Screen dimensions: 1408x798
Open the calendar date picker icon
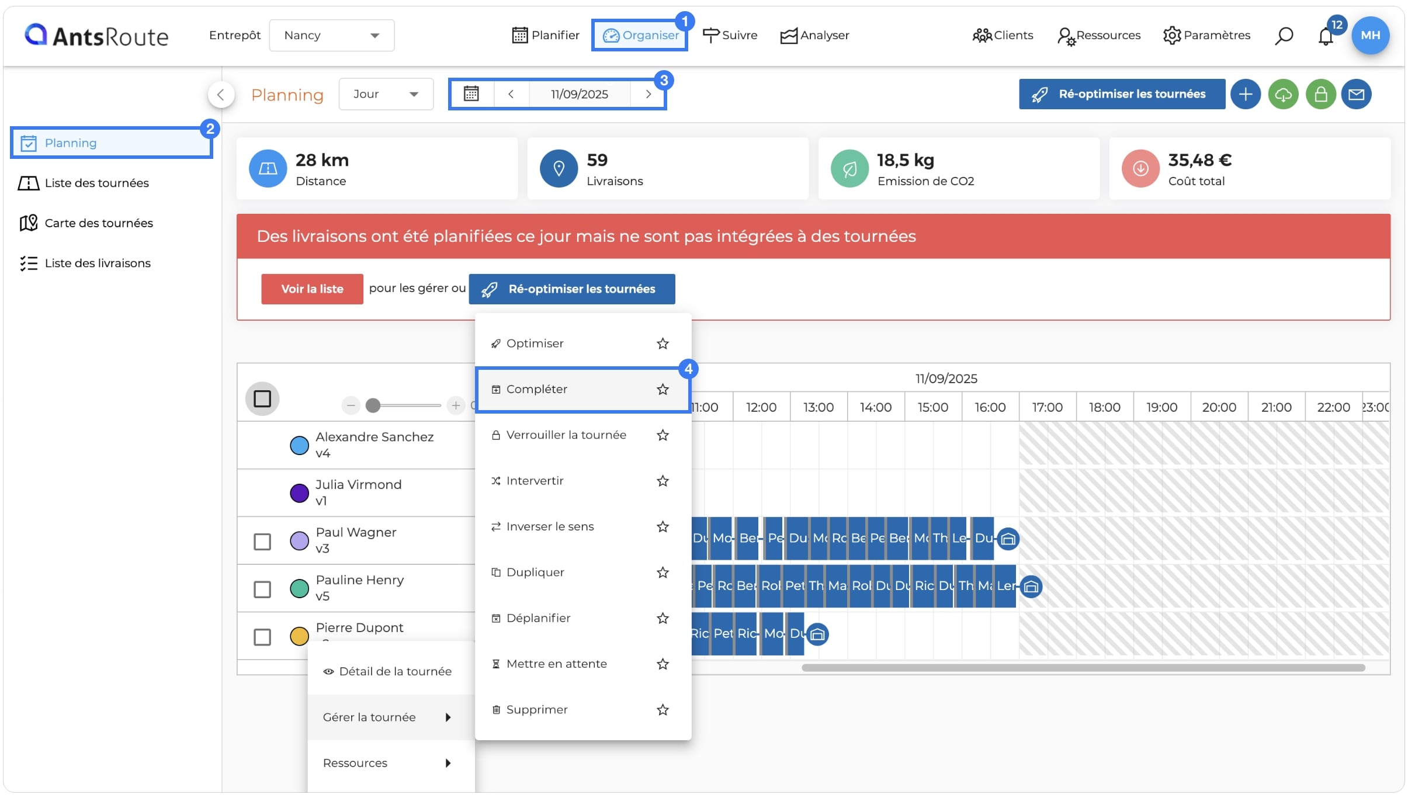click(x=471, y=93)
